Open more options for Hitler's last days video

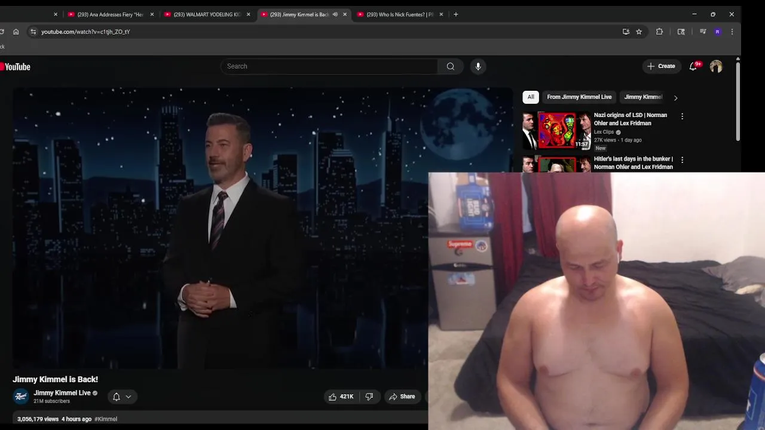(x=682, y=160)
